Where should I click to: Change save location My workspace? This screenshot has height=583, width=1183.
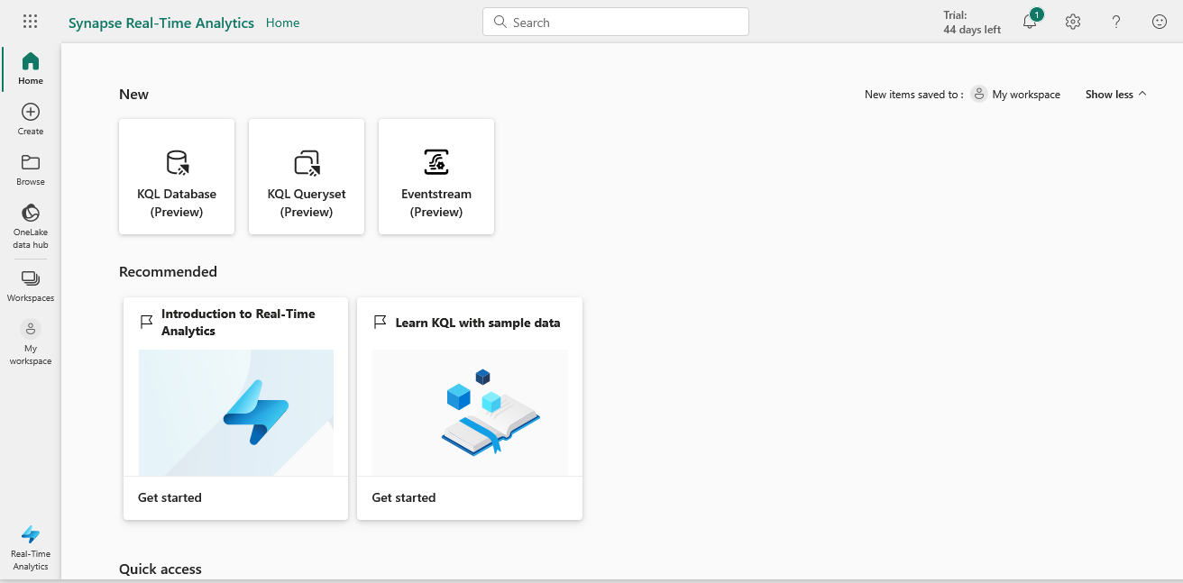pyautogui.click(x=1015, y=94)
